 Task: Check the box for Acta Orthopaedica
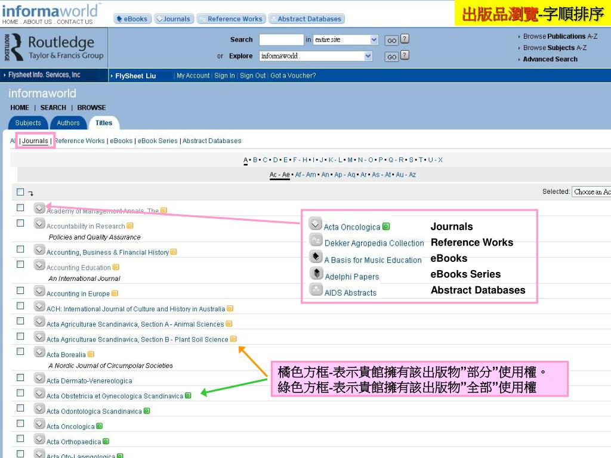click(x=20, y=438)
